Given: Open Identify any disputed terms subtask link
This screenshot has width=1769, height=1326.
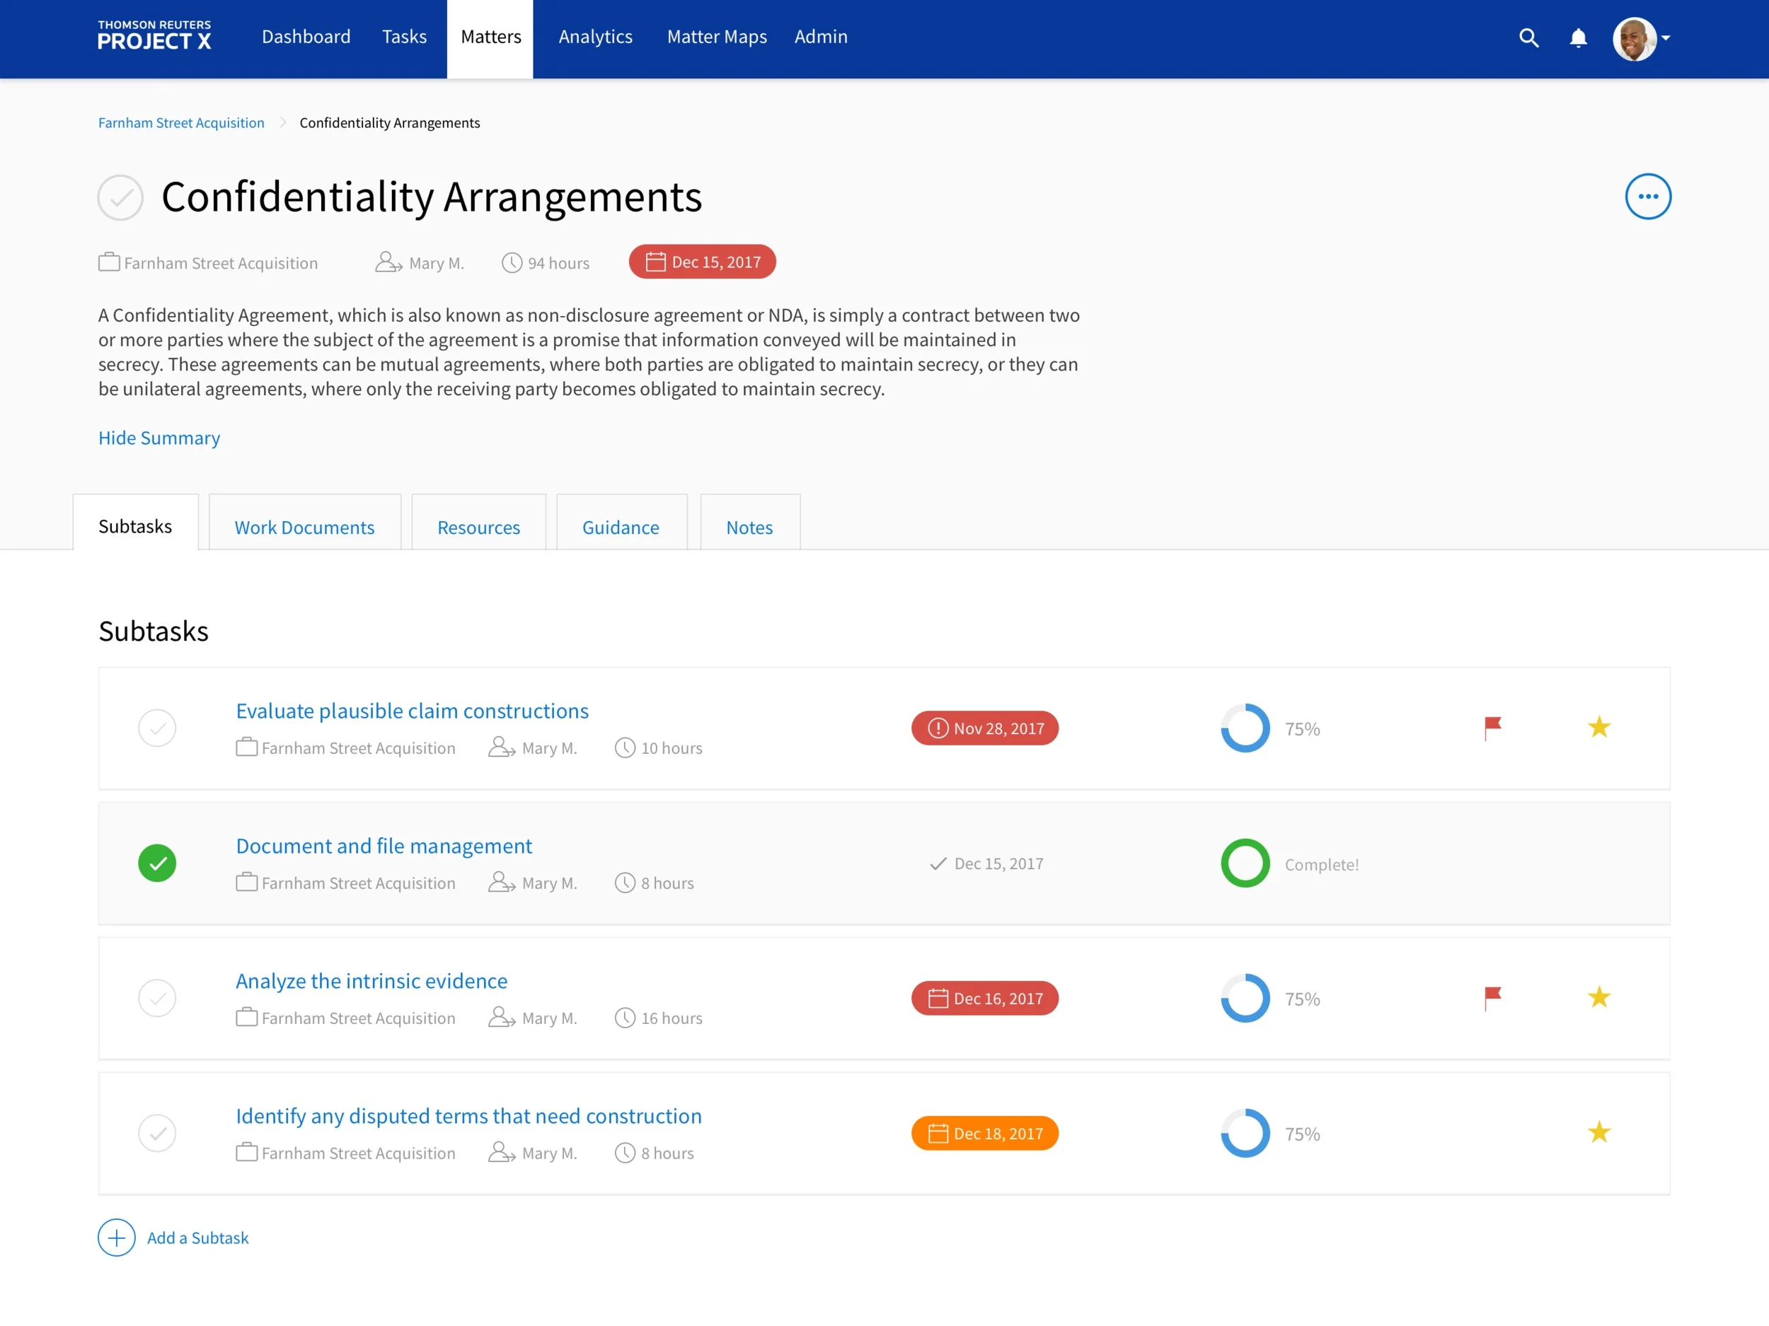Looking at the screenshot, I should (x=468, y=1116).
